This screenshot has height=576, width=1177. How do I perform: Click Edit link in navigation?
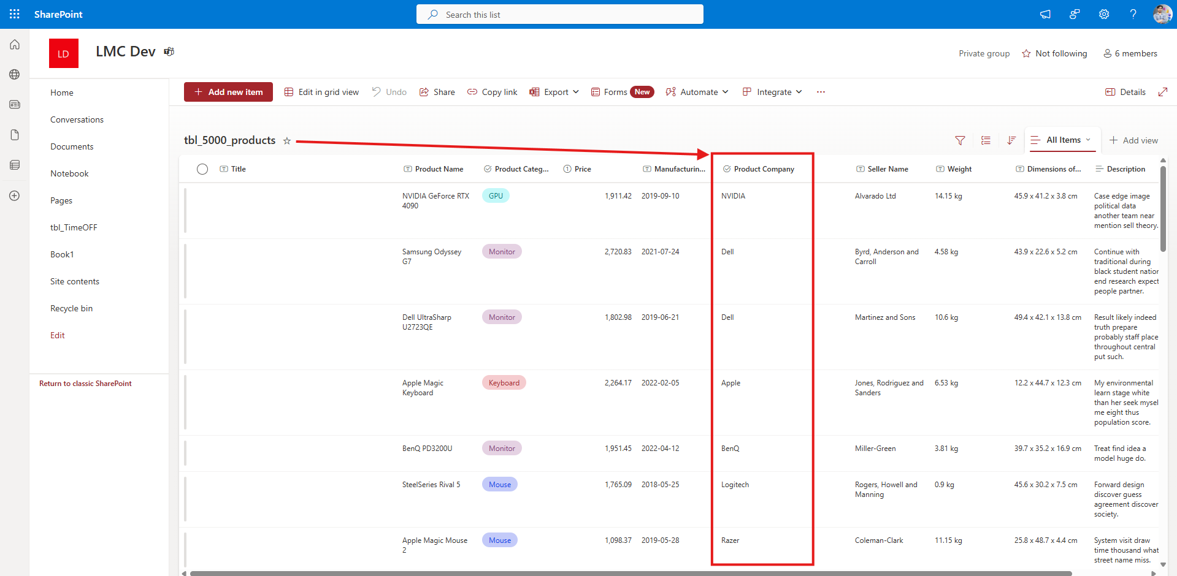coord(58,335)
